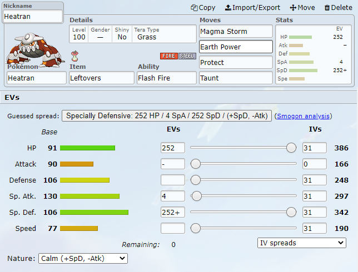Click the Pokémon name field Heatran
This screenshot has height=272, width=358.
pos(37,78)
